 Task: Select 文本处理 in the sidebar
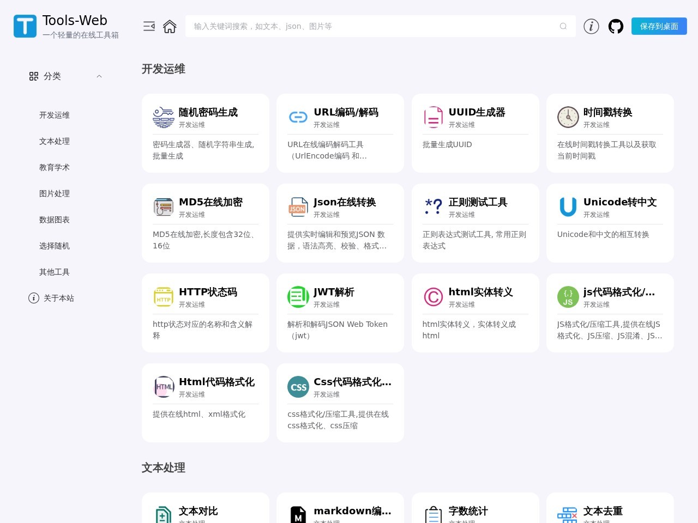pos(55,141)
